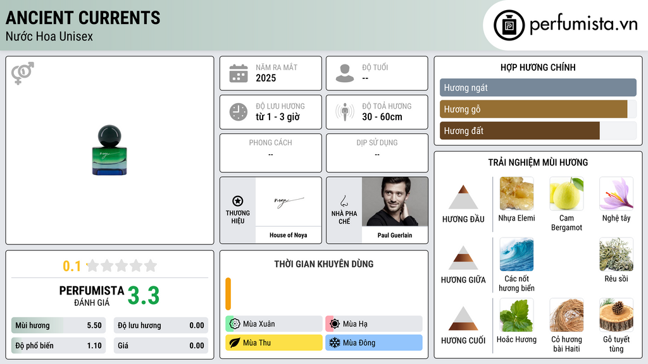The width and height of the screenshot is (648, 364).
Task: Click the sillage icon beside Độ toả hương
Action: pos(345,112)
